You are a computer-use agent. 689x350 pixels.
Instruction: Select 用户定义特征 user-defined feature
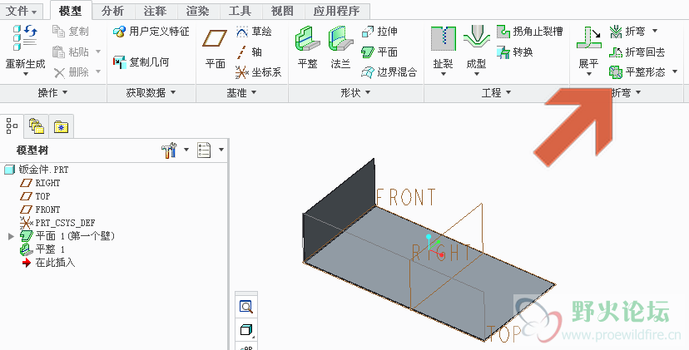point(151,32)
